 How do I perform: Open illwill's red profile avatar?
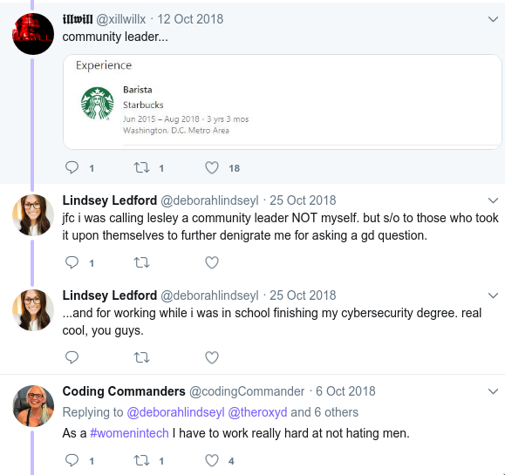coord(33,34)
